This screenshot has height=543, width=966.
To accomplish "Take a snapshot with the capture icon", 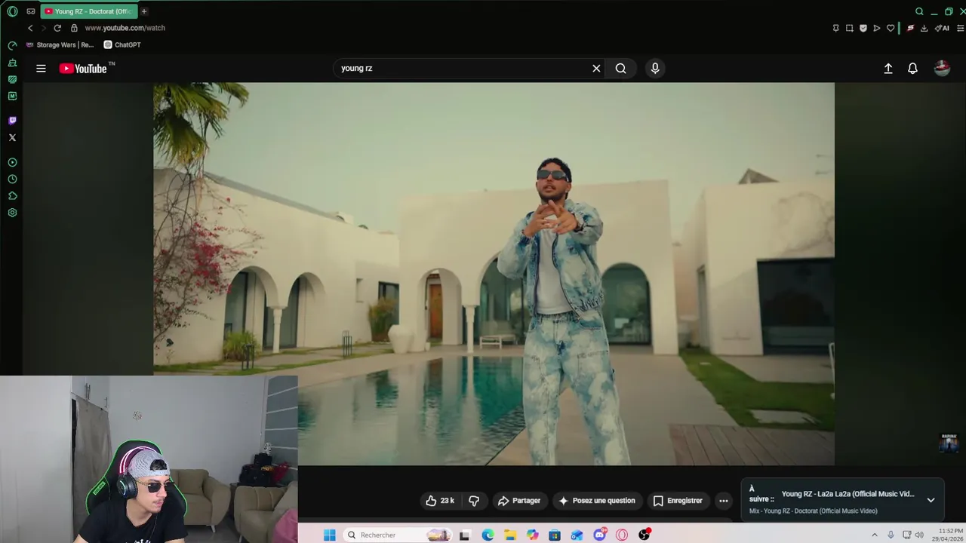I will (x=850, y=28).
